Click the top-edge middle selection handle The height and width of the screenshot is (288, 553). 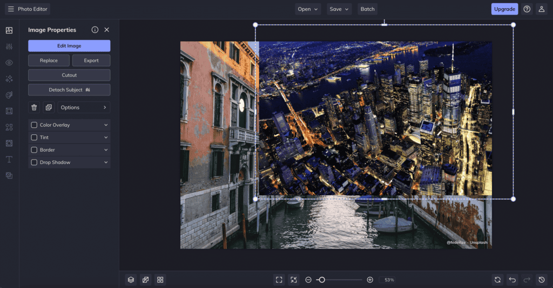click(384, 25)
